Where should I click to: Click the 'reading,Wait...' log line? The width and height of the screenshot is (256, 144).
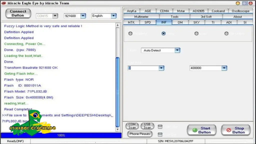16,103
